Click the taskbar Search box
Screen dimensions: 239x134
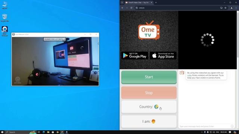[21, 132]
